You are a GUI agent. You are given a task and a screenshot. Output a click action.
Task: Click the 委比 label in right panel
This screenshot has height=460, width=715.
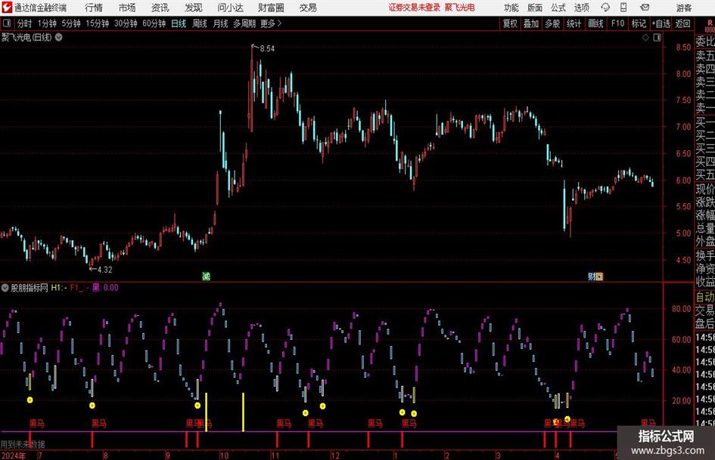pyautogui.click(x=705, y=42)
